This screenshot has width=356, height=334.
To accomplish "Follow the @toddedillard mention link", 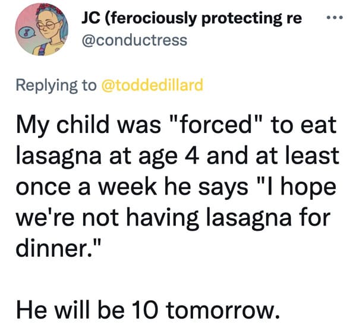I will click(152, 85).
